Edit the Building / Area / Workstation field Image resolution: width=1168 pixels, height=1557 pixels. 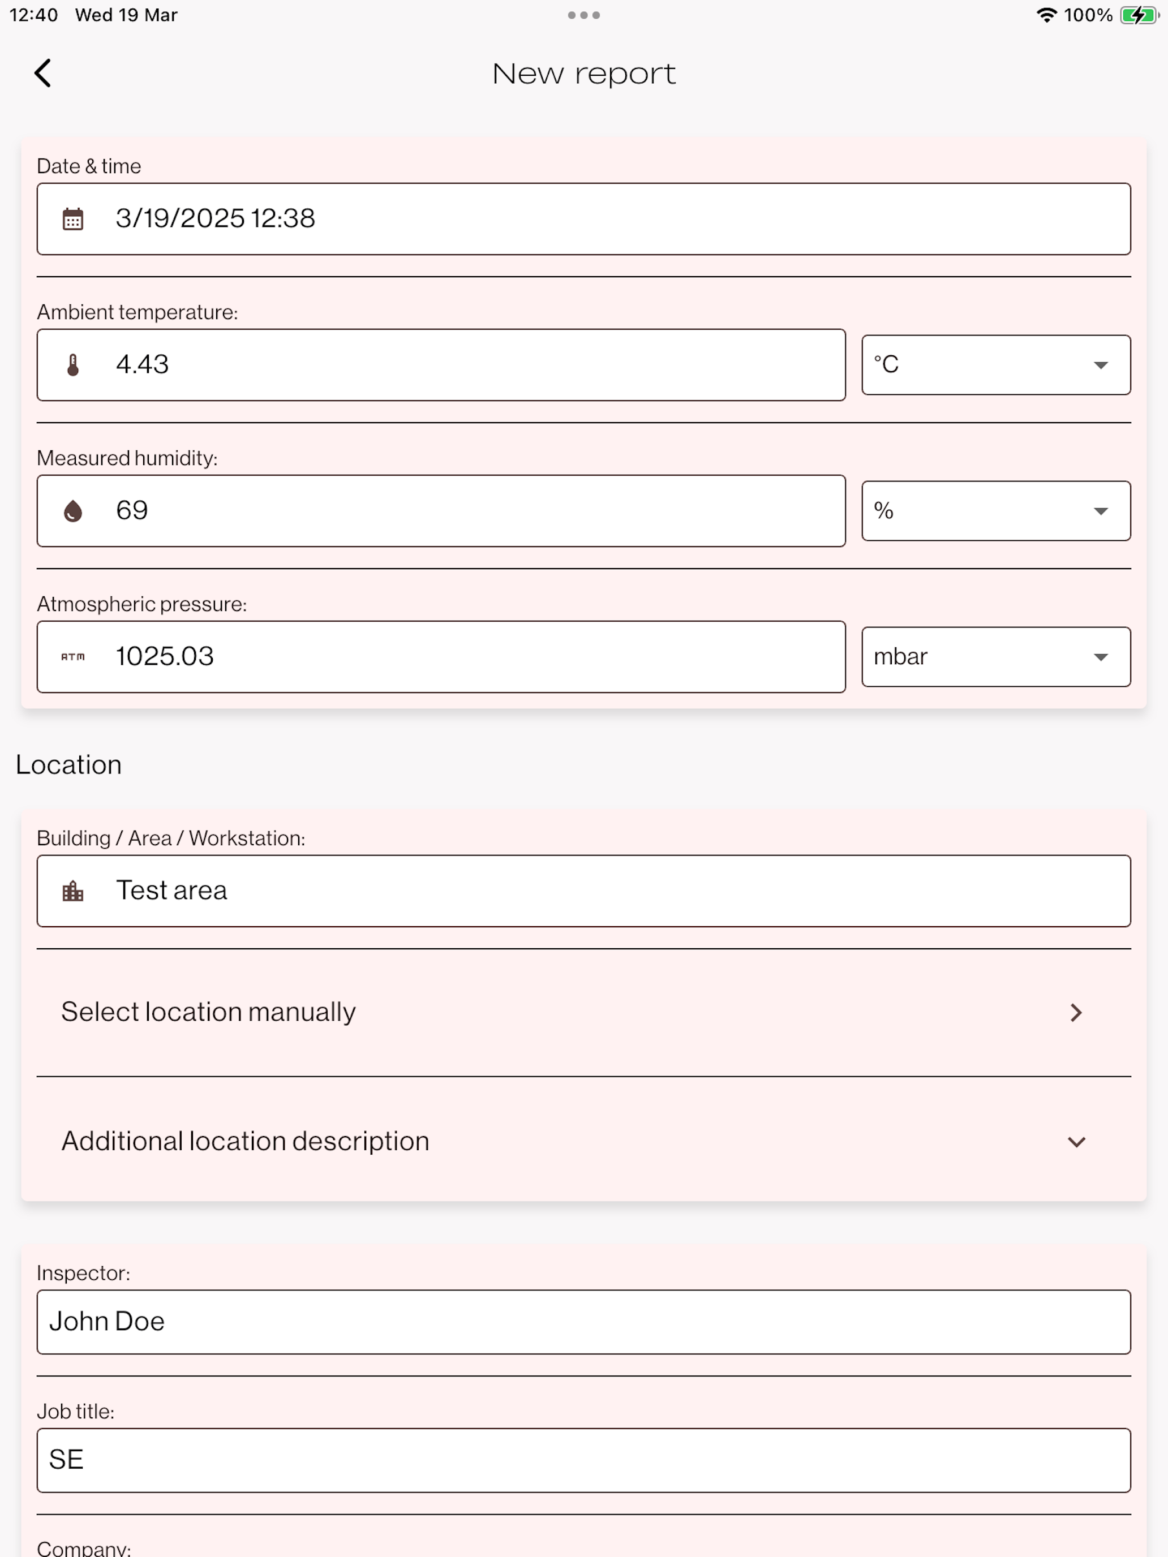pos(583,891)
